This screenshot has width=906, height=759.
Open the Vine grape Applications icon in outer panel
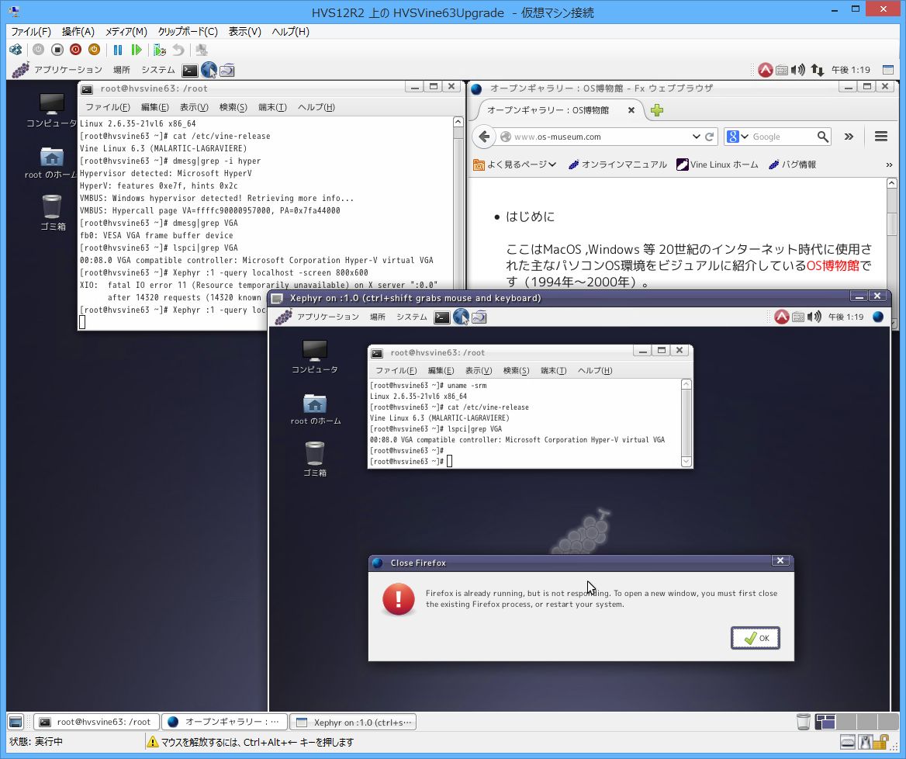point(21,70)
